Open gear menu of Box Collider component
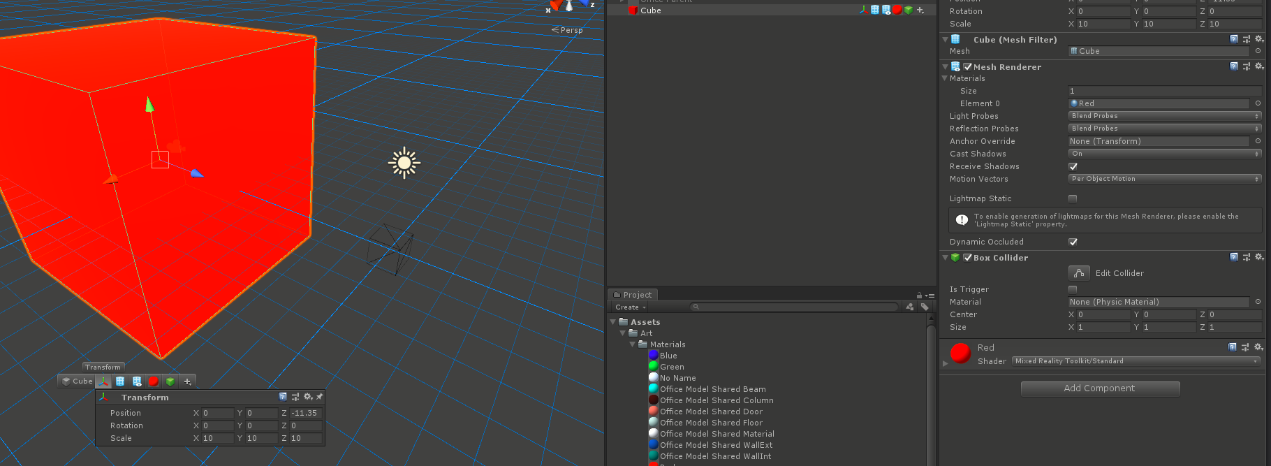1271x466 pixels. pos(1259,257)
